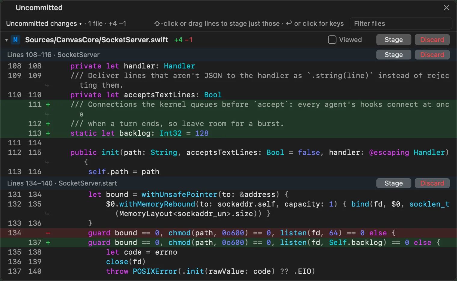Stage the whole SocketServer.swift file
457x281 pixels.
tap(394, 40)
